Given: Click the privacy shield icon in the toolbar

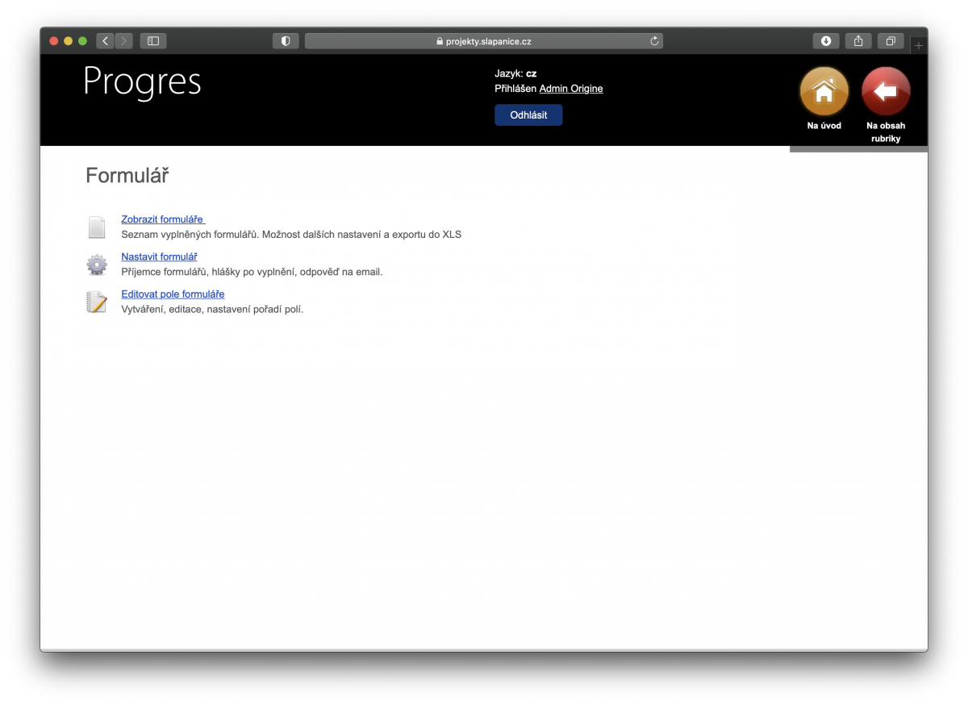Looking at the screenshot, I should (x=286, y=40).
